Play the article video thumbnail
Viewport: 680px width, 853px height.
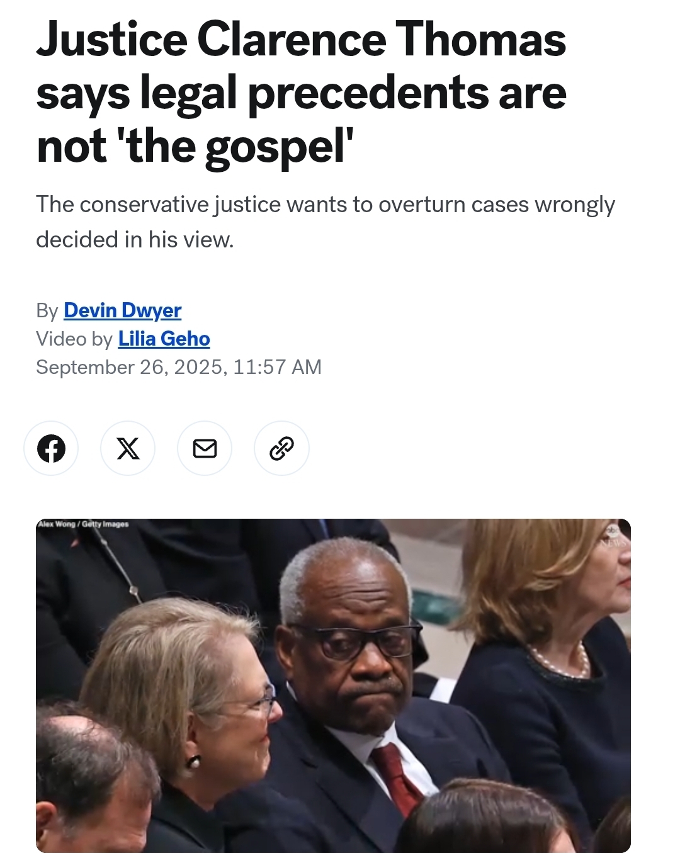pos(333,686)
